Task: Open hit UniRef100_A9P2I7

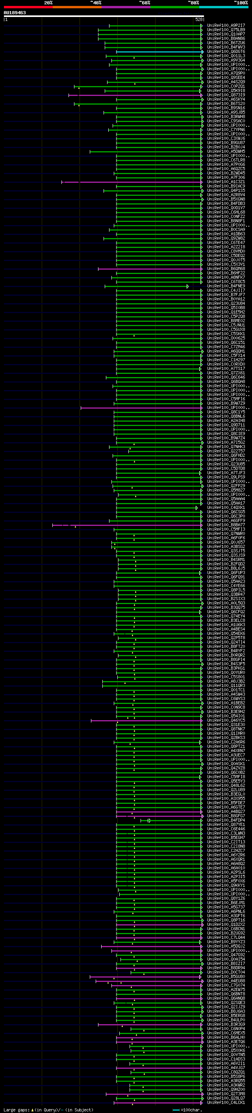Action: [226, 26]
